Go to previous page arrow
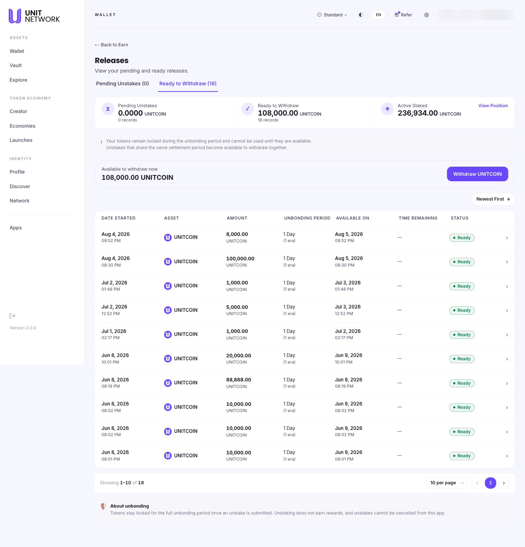 477,483
